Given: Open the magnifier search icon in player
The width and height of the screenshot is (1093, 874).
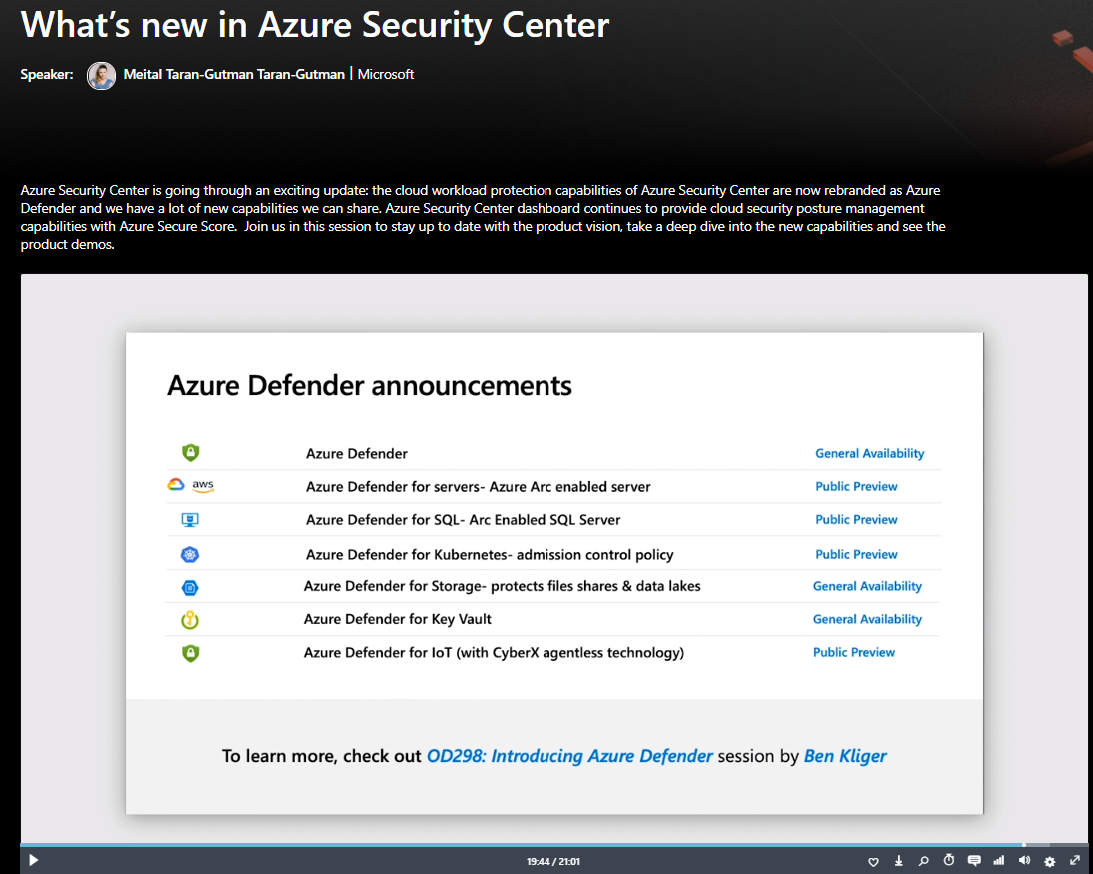Looking at the screenshot, I should point(923,861).
